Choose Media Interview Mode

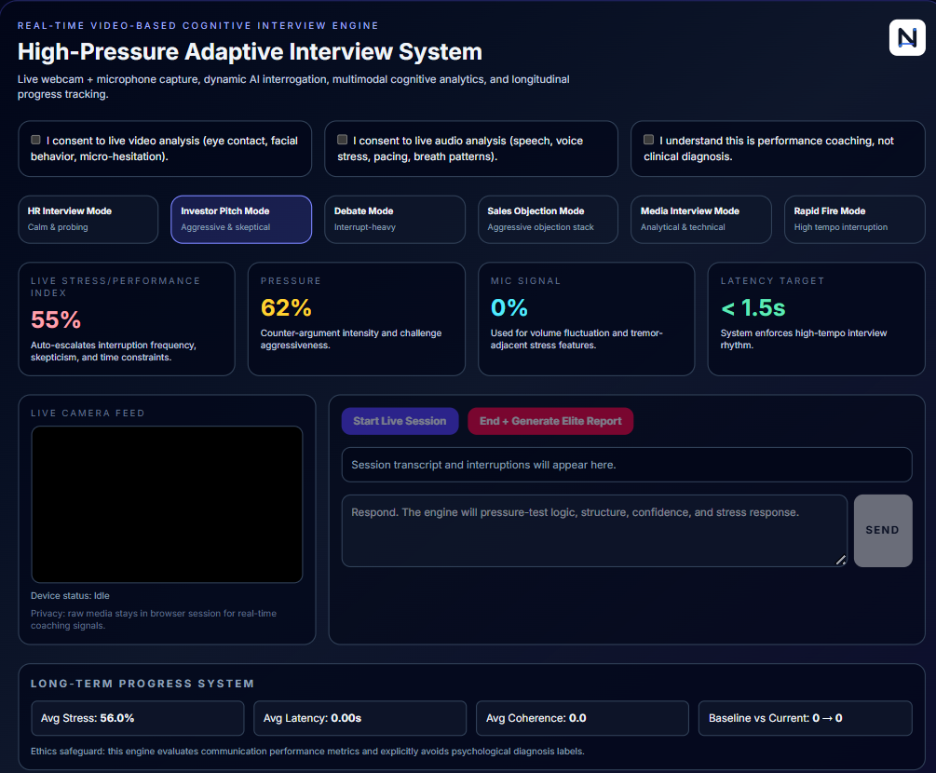coord(700,219)
